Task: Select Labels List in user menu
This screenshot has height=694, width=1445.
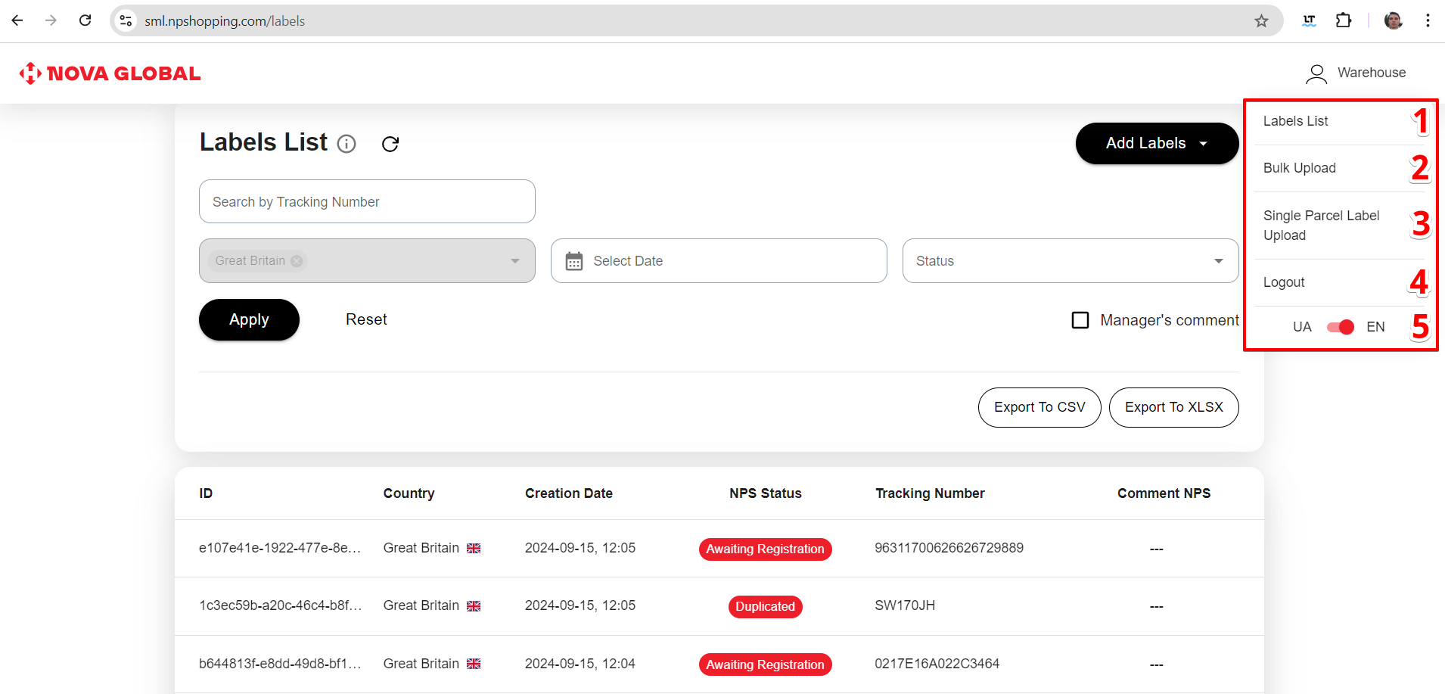Action: (1295, 121)
